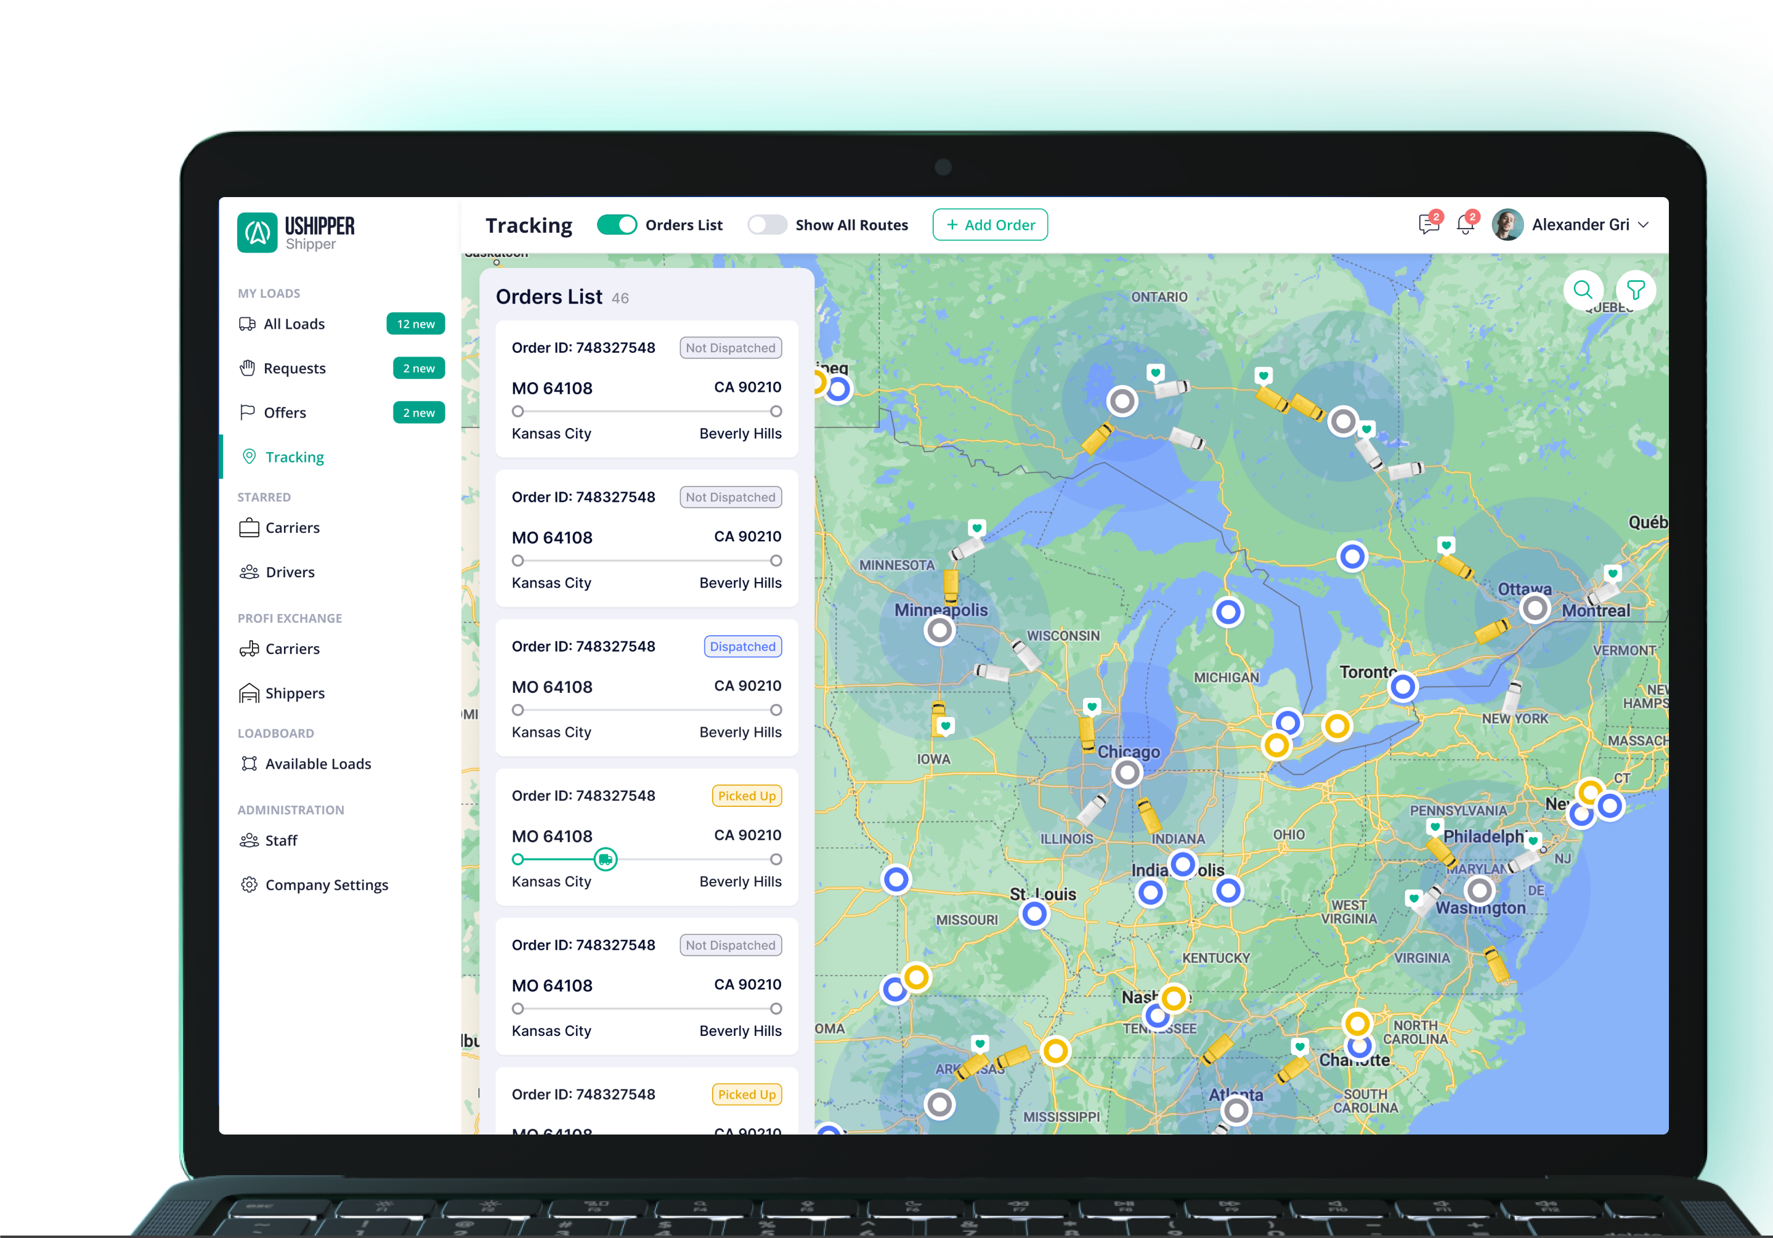Click the gray marker at Minneapolis
The image size is (1773, 1238).
939,631
